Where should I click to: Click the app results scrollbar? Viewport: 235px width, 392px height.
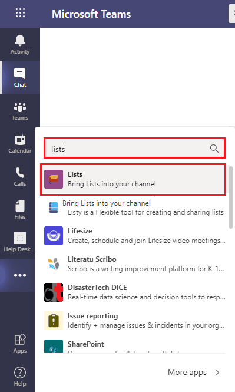pyautogui.click(x=231, y=197)
